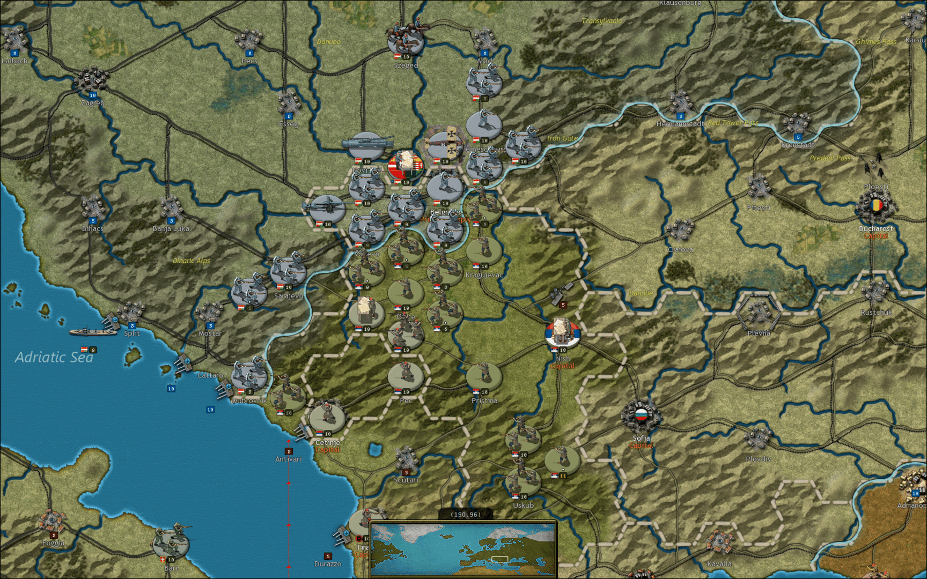
Task: Select the Serbian HQ unit at Nish
Action: [x=562, y=333]
